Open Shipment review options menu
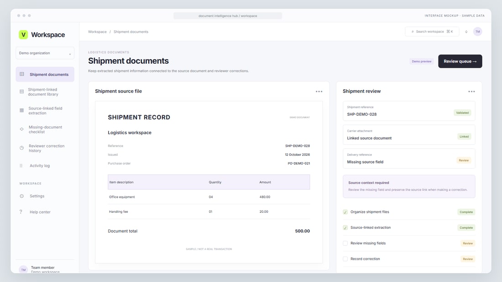 point(471,92)
